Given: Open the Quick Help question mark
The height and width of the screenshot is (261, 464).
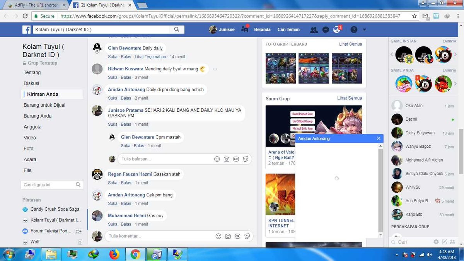Looking at the screenshot, I should click(x=353, y=30).
